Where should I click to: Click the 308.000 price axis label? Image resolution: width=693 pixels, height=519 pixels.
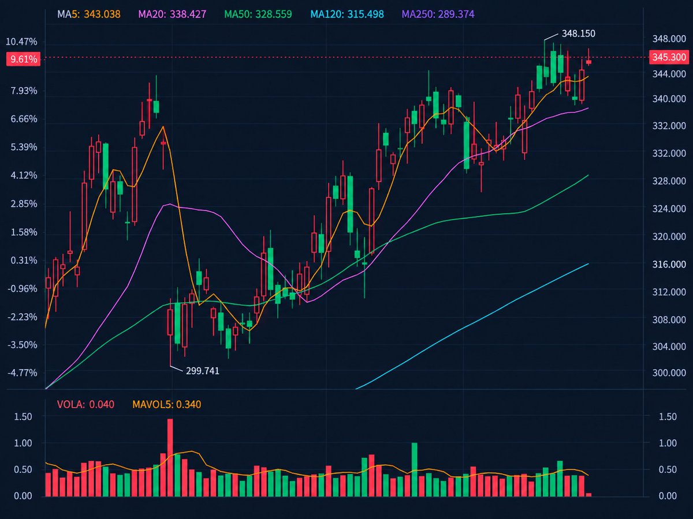click(x=669, y=319)
